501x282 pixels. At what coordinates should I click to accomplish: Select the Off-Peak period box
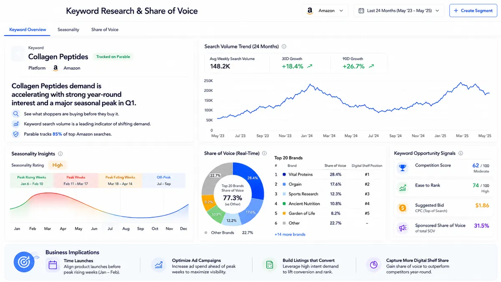164,180
